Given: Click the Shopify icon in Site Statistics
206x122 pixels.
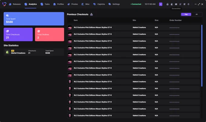Looking at the screenshot, I should 7,52.
